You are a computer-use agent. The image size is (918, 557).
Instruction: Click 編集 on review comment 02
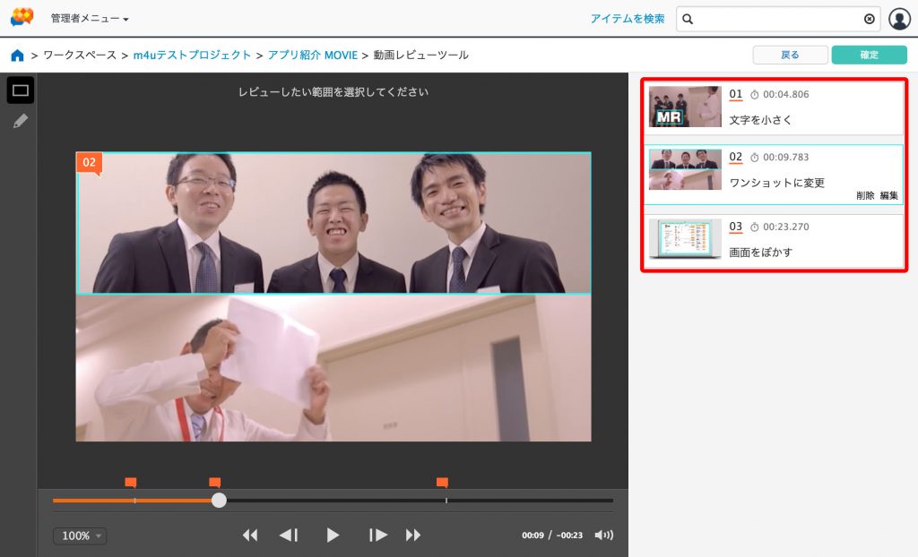pos(888,195)
